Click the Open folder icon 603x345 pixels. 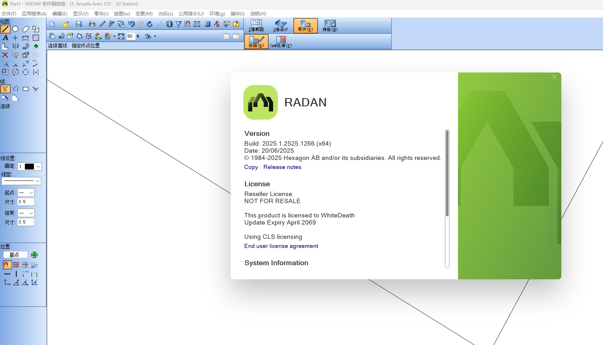pos(65,24)
